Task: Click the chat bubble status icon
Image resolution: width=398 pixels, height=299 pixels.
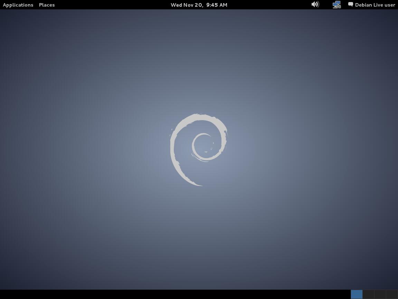Action: [x=350, y=4]
